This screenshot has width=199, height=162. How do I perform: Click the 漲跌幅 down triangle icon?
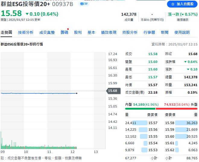(x=185, y=62)
